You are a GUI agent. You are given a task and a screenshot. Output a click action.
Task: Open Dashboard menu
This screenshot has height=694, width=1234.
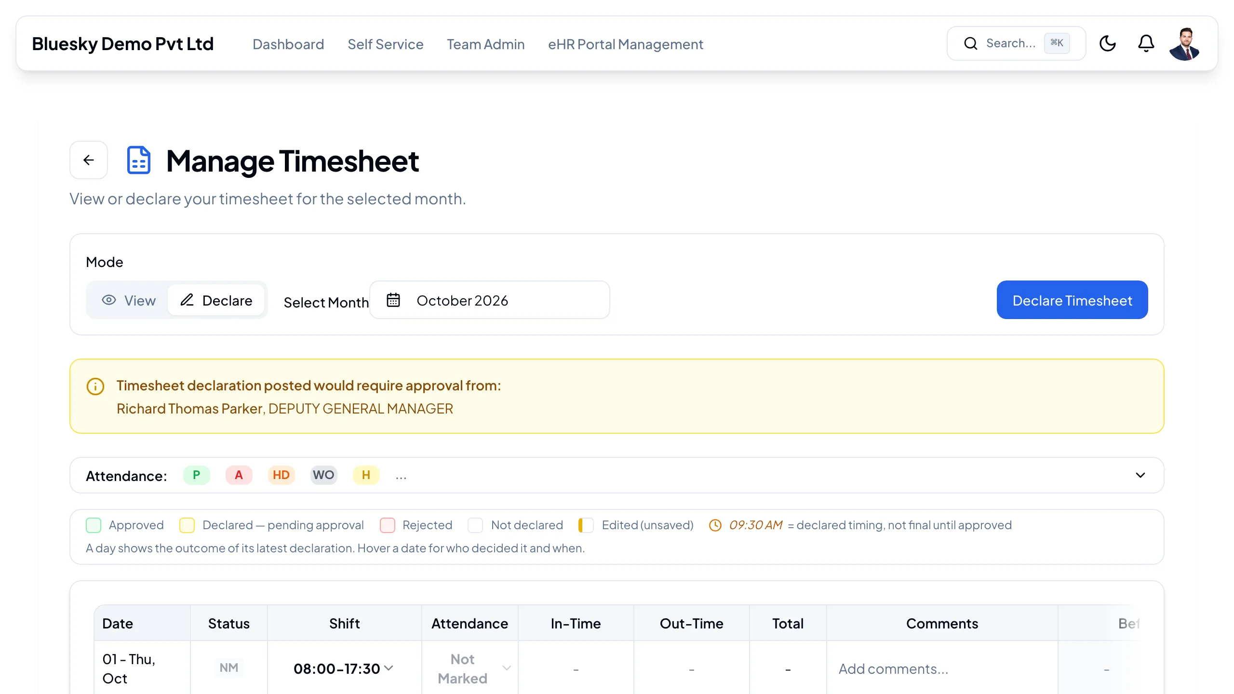coord(288,44)
